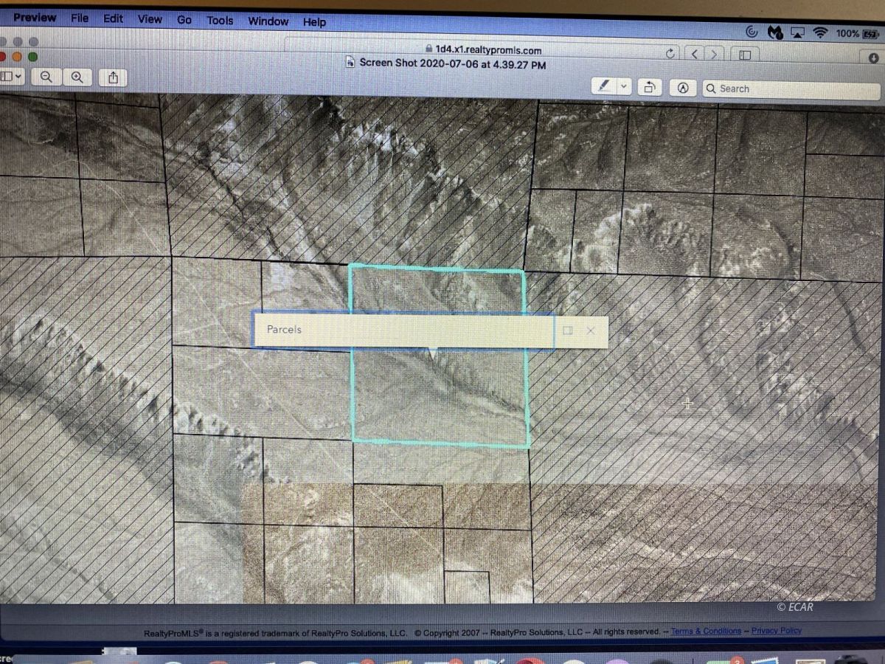Select the Highlight pen tool
This screenshot has height=664, width=885.
(604, 86)
